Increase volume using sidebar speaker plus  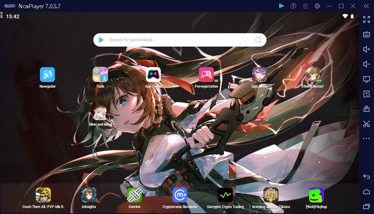point(366,49)
